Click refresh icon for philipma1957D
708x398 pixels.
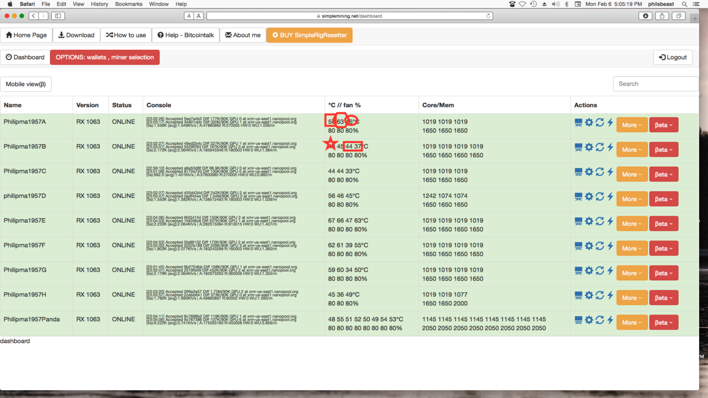click(600, 196)
